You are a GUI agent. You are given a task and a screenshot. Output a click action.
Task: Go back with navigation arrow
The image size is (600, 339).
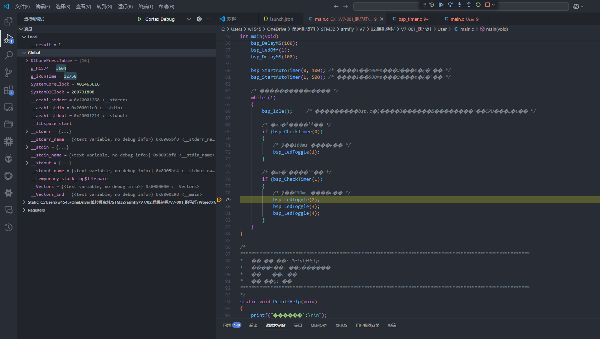tap(336, 6)
